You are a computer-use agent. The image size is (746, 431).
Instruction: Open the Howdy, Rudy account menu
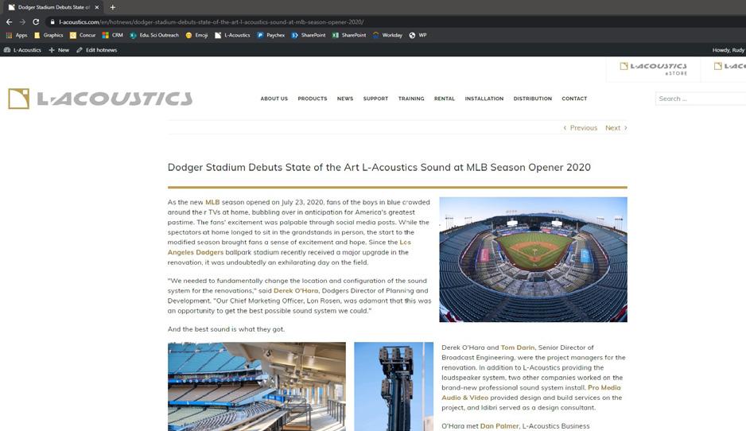click(729, 50)
